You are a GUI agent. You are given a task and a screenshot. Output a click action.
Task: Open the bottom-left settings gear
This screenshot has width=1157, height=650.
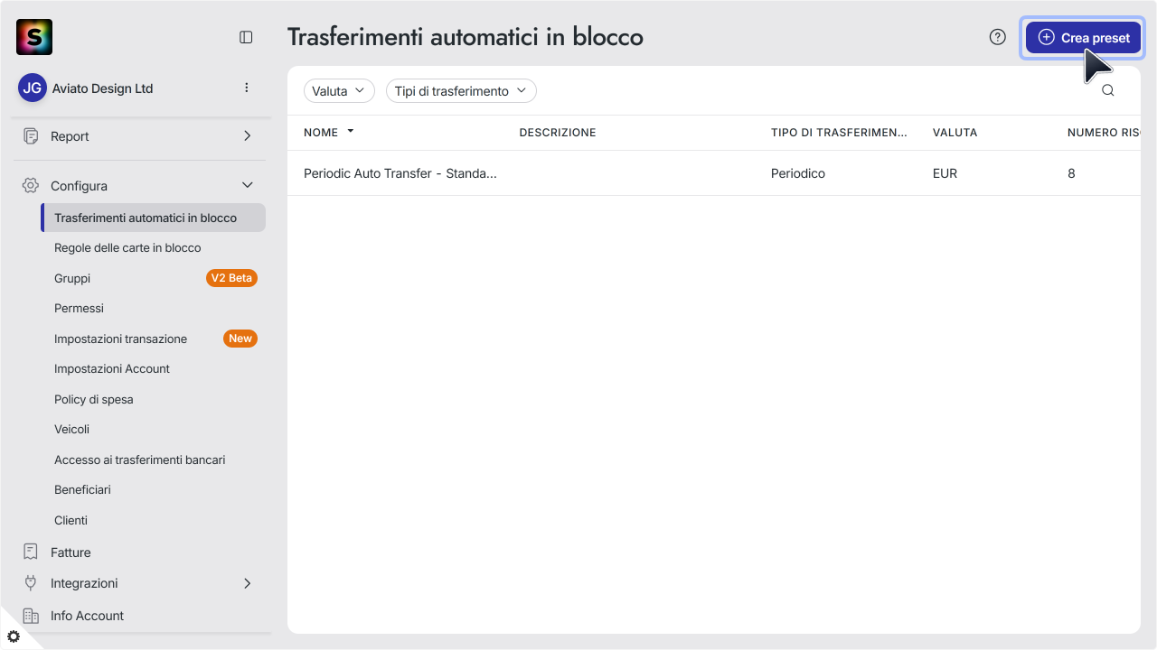click(14, 636)
